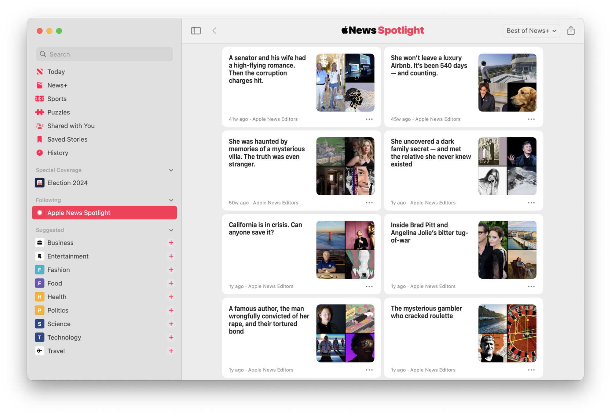The height and width of the screenshot is (416, 611).
Task: Open the mysterious gambler roulette story
Action: click(x=426, y=312)
